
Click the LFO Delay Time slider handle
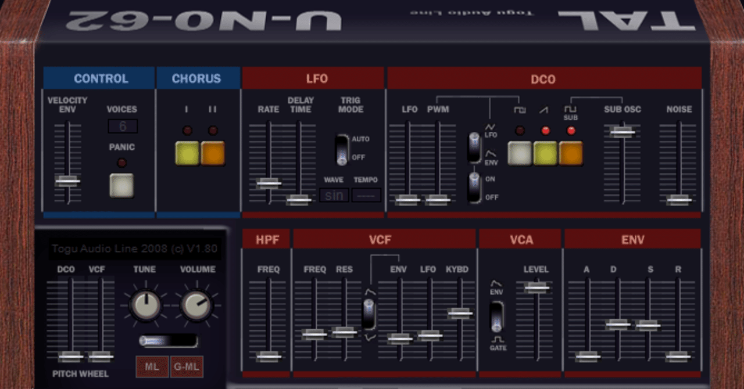point(299,200)
